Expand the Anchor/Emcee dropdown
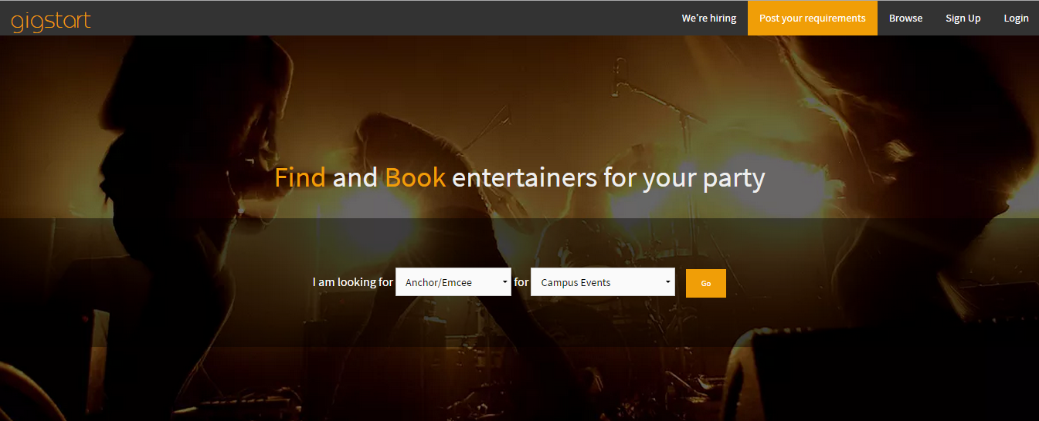This screenshot has height=421, width=1039. tap(453, 282)
